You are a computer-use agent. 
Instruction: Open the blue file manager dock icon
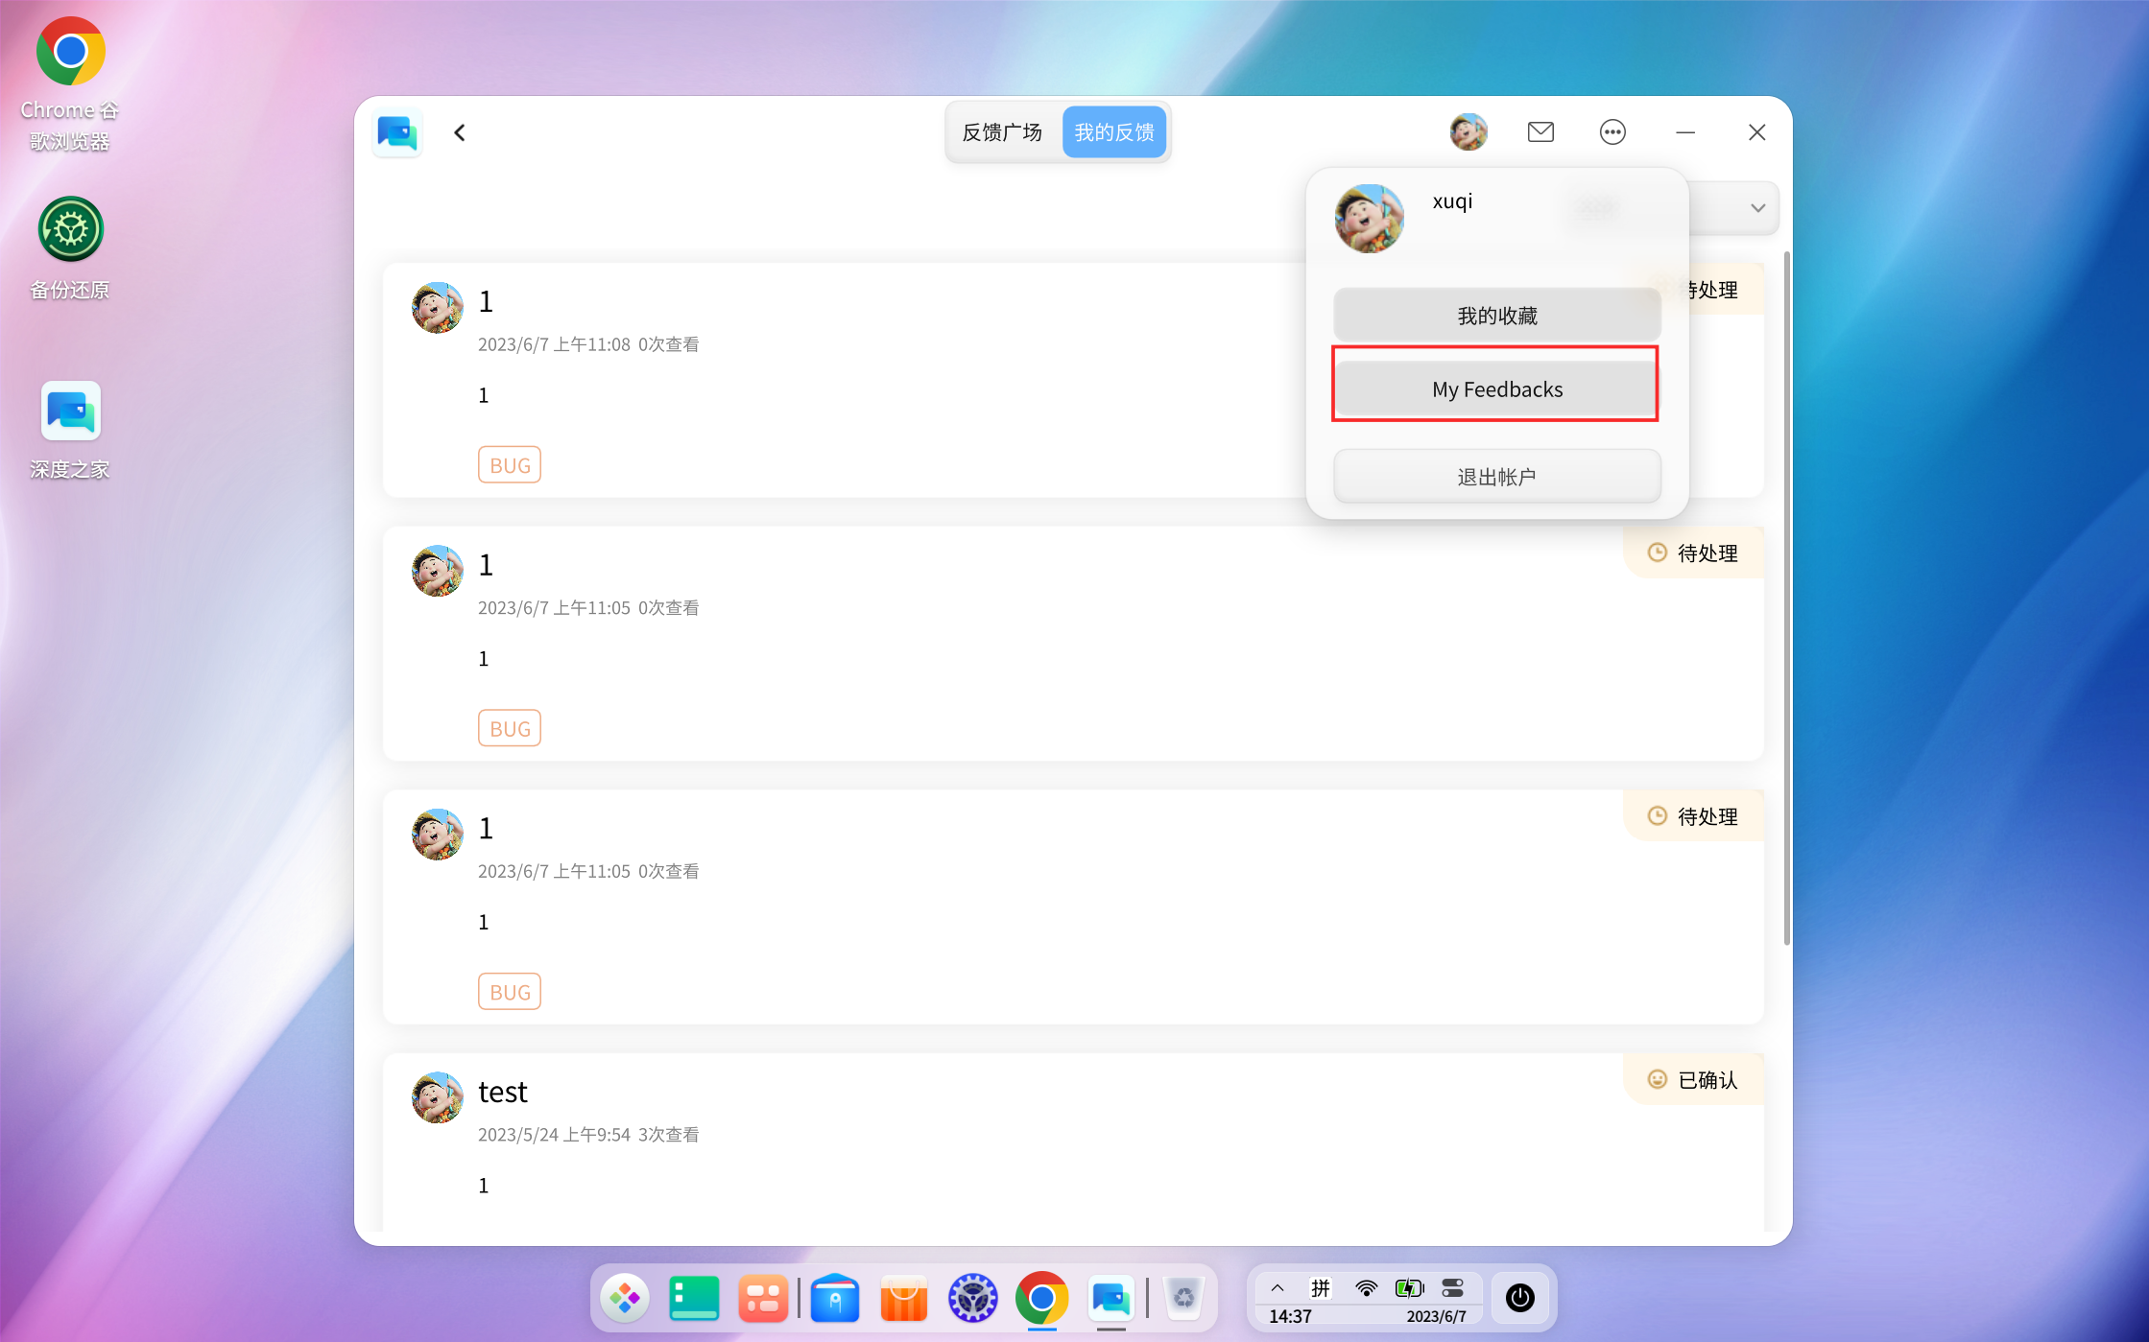835,1299
